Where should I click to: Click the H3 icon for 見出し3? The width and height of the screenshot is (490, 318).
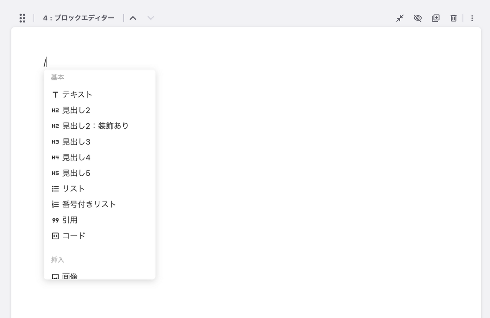(x=54, y=141)
